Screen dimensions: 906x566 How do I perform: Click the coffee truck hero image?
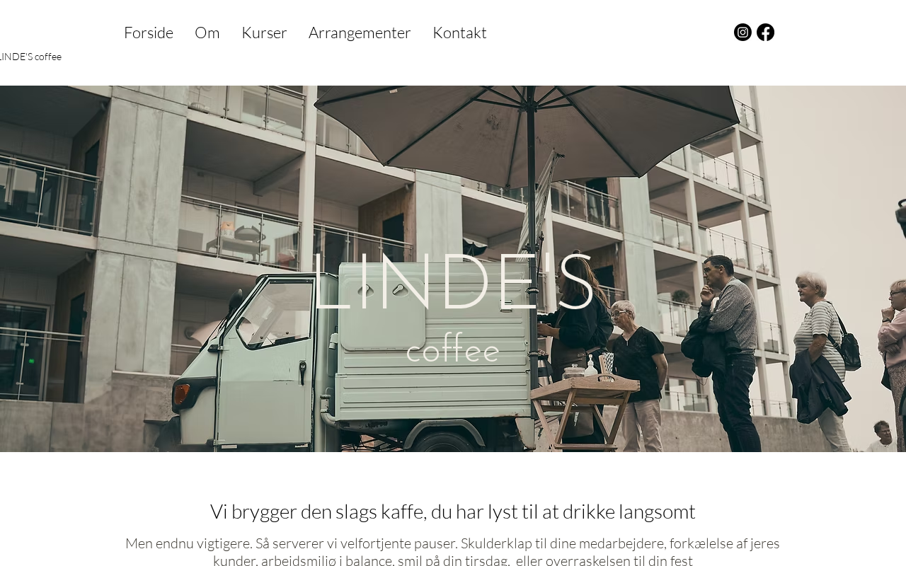pos(453,269)
